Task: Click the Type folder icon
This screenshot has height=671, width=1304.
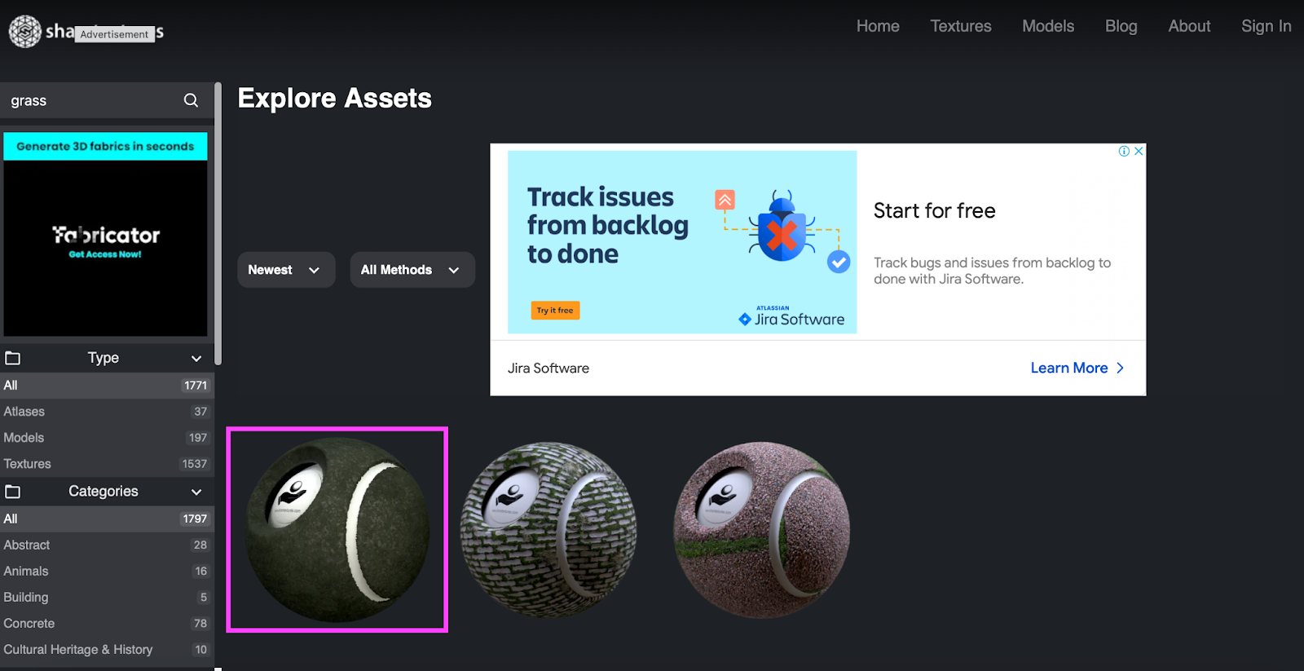Action: 13,358
